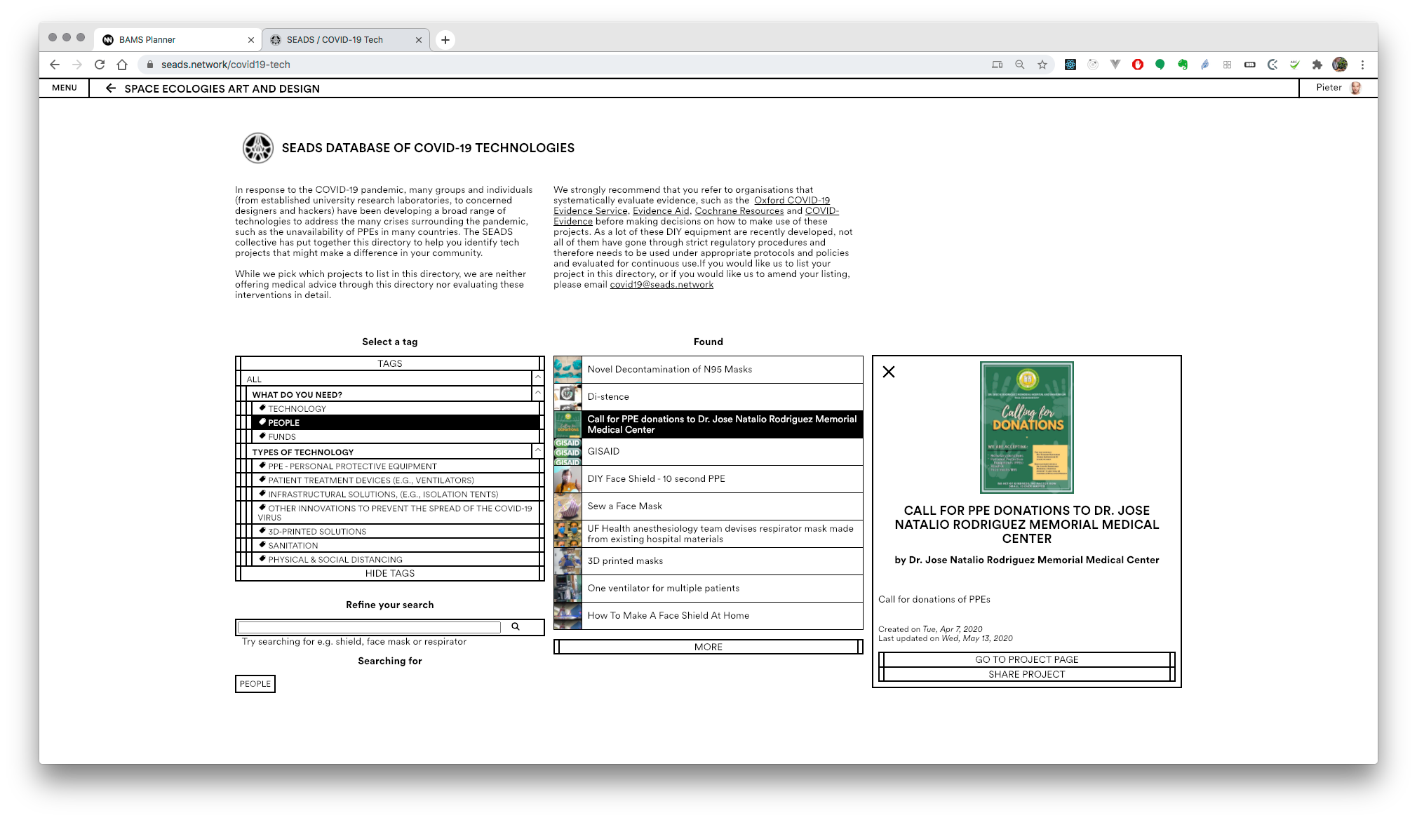Viewport: 1417px width, 820px height.
Task: Open a new browser tab
Action: tap(445, 40)
